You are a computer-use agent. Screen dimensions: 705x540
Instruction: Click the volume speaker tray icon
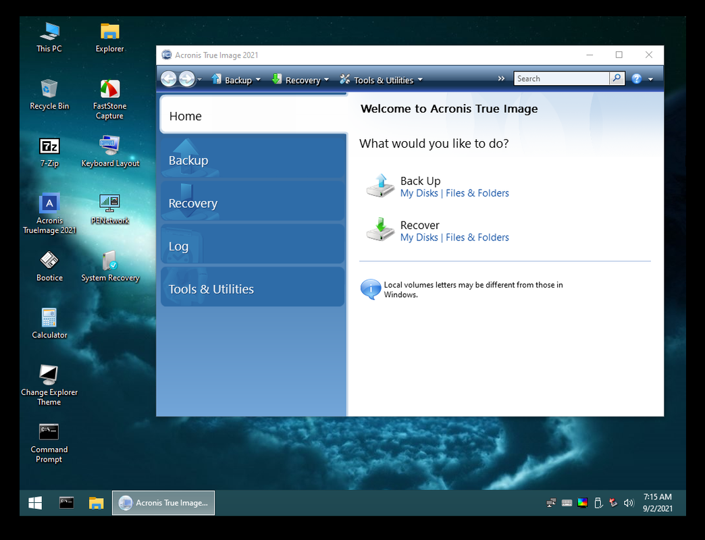point(629,503)
